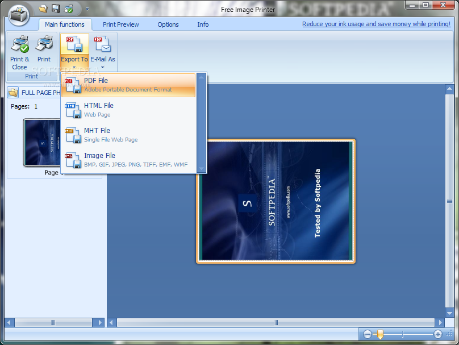Screen dimensions: 459x345
Task: Click the E-Mail As icon
Action: pyautogui.click(x=102, y=44)
